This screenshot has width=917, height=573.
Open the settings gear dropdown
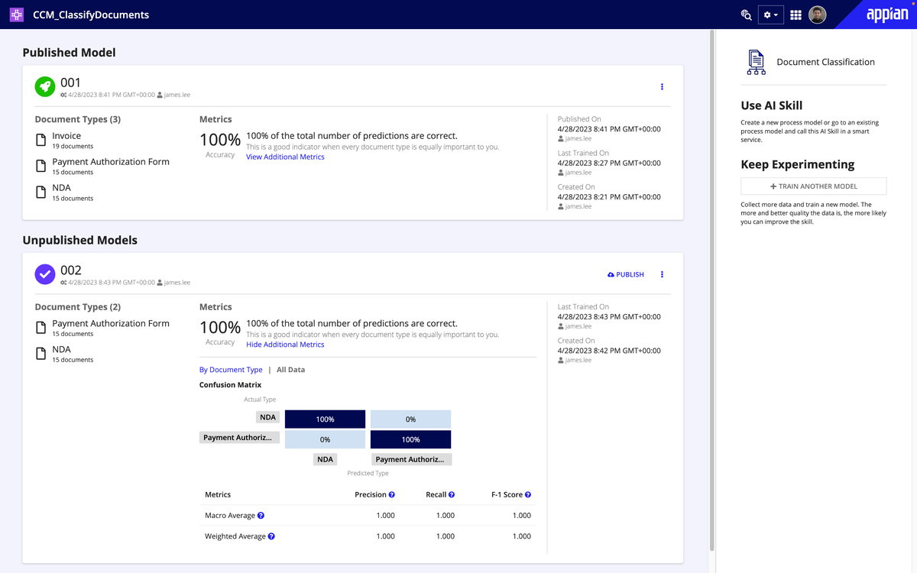(771, 15)
